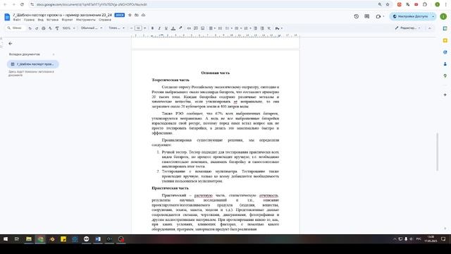Redo the last action
451x254 pixels.
tap(37, 28)
